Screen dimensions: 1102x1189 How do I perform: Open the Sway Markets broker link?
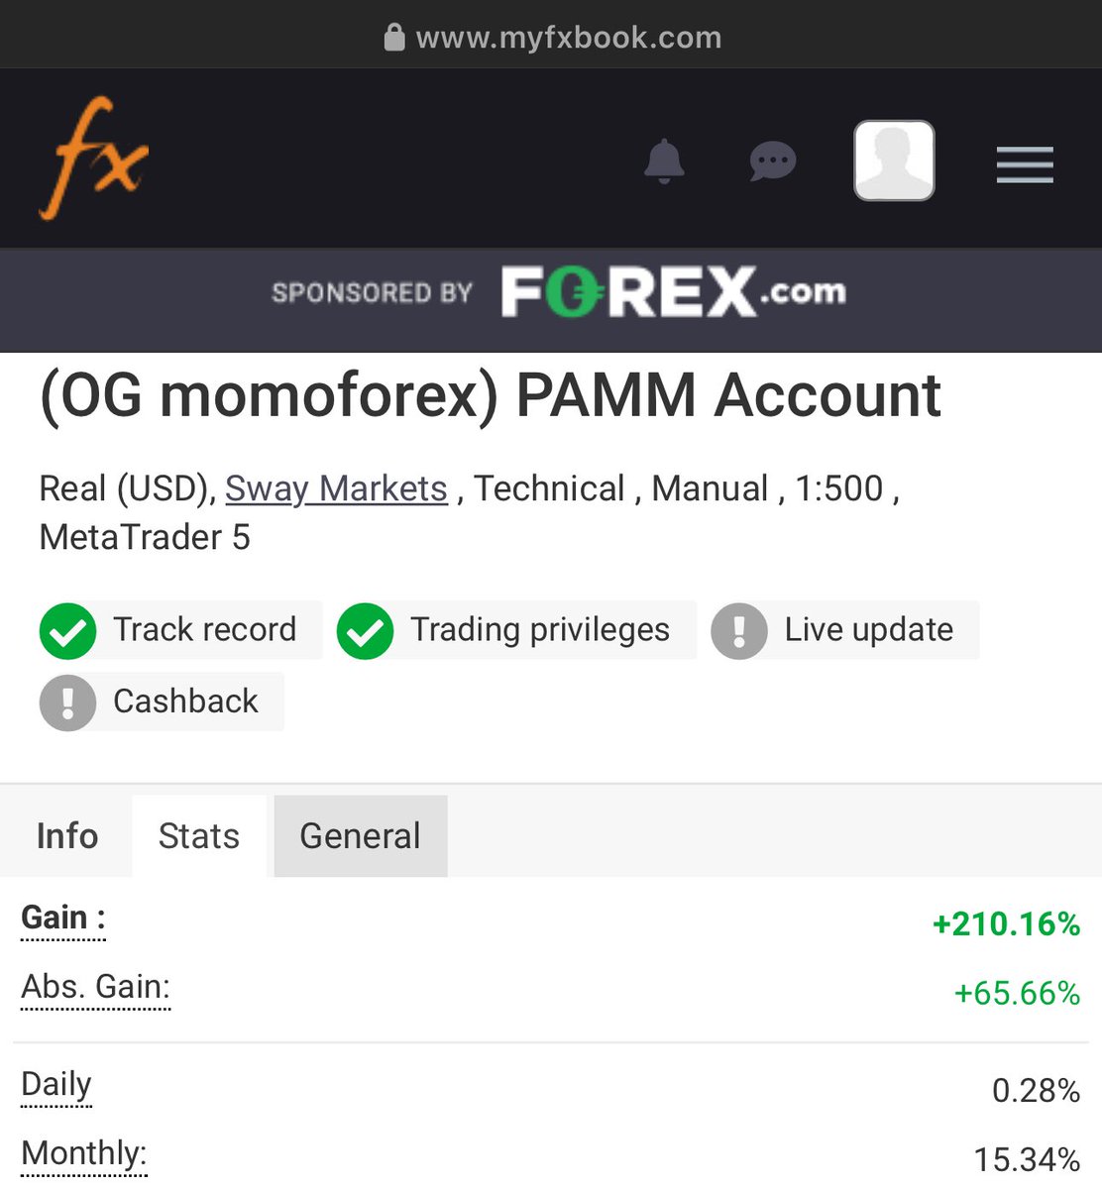(x=336, y=488)
